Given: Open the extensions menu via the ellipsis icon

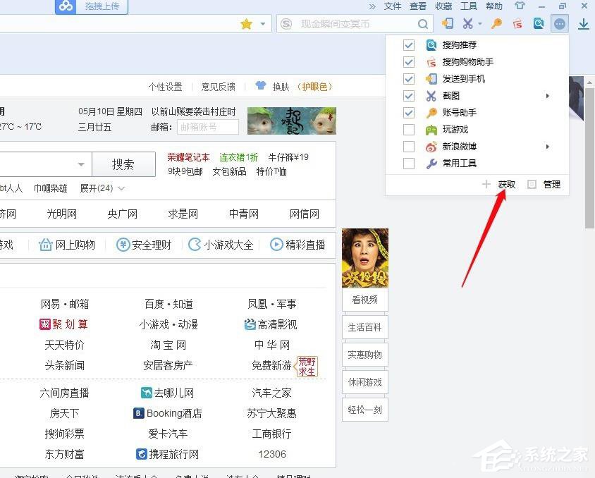Looking at the screenshot, I should 560,23.
